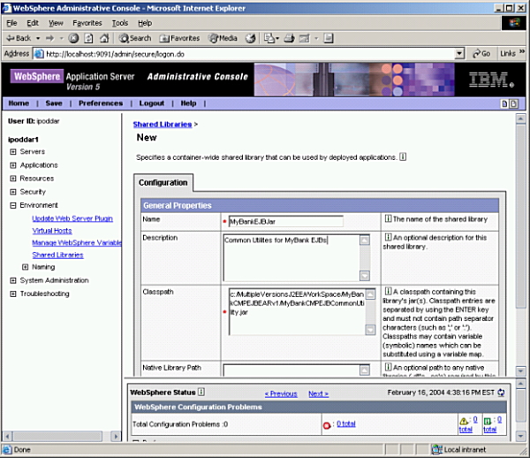Expand the Security tree node
The height and width of the screenshot is (458, 530).
point(13,192)
